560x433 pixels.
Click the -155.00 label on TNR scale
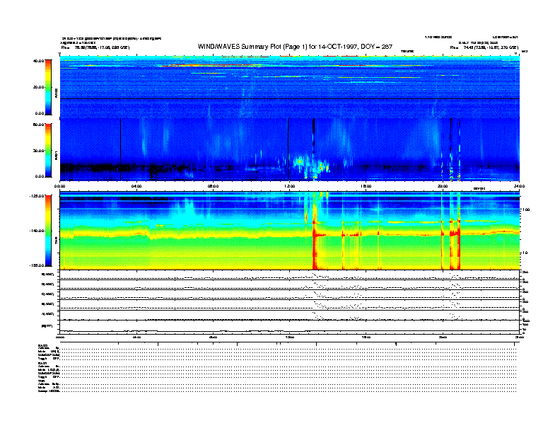point(37,265)
